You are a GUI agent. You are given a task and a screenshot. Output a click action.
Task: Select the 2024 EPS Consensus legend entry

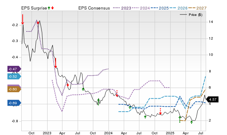[x=141, y=8]
